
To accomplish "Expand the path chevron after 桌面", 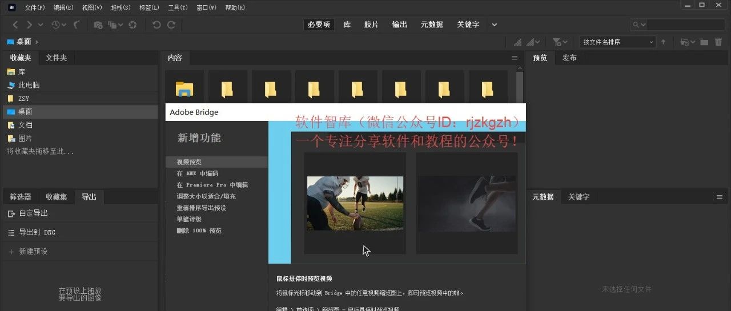I will (x=37, y=42).
